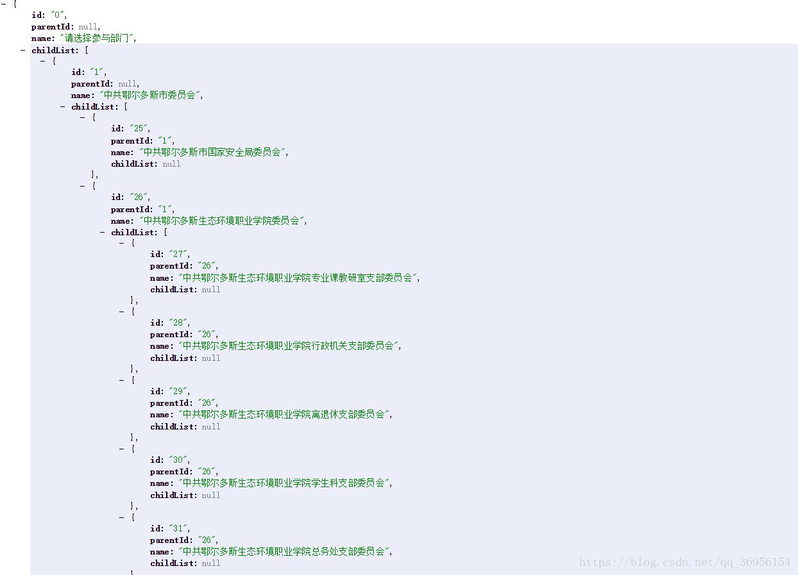This screenshot has width=798, height=575.
Task: Click the id value "29"
Action: click(179, 392)
